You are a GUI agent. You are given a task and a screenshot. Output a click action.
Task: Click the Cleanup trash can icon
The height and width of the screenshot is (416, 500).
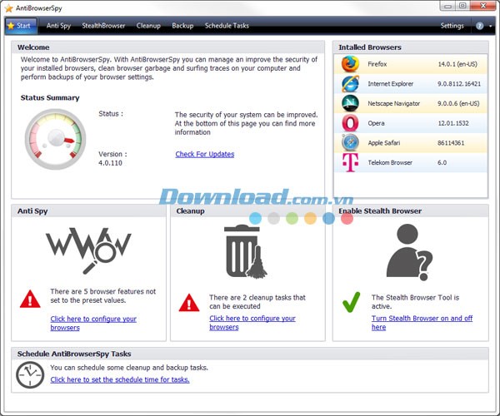246,251
